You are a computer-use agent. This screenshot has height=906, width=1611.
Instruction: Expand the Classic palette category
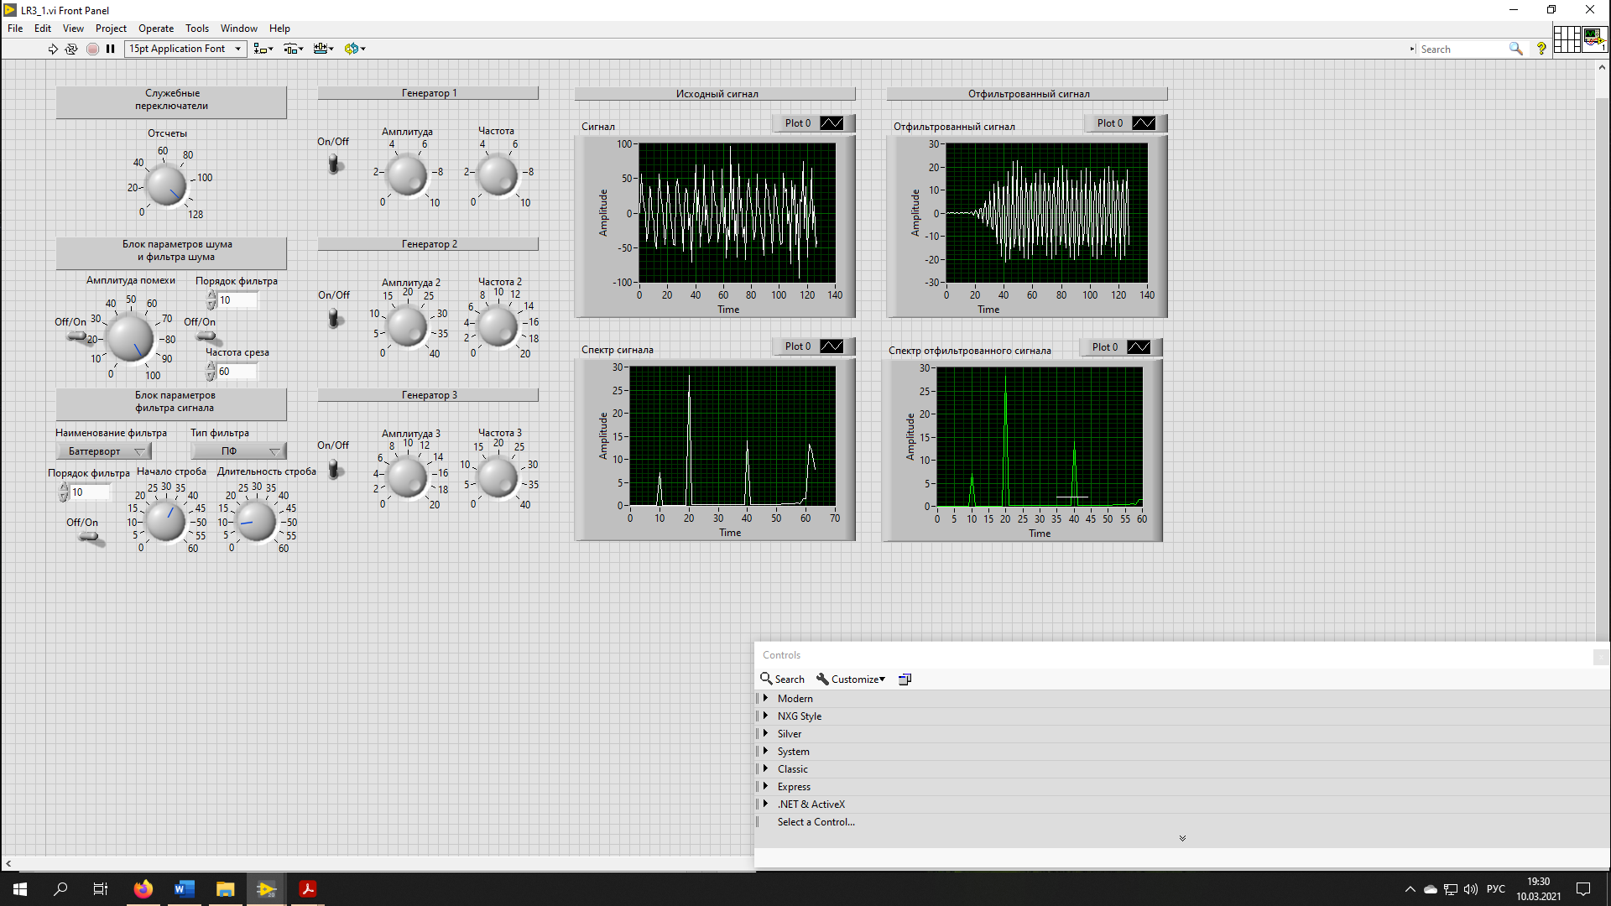click(x=765, y=768)
